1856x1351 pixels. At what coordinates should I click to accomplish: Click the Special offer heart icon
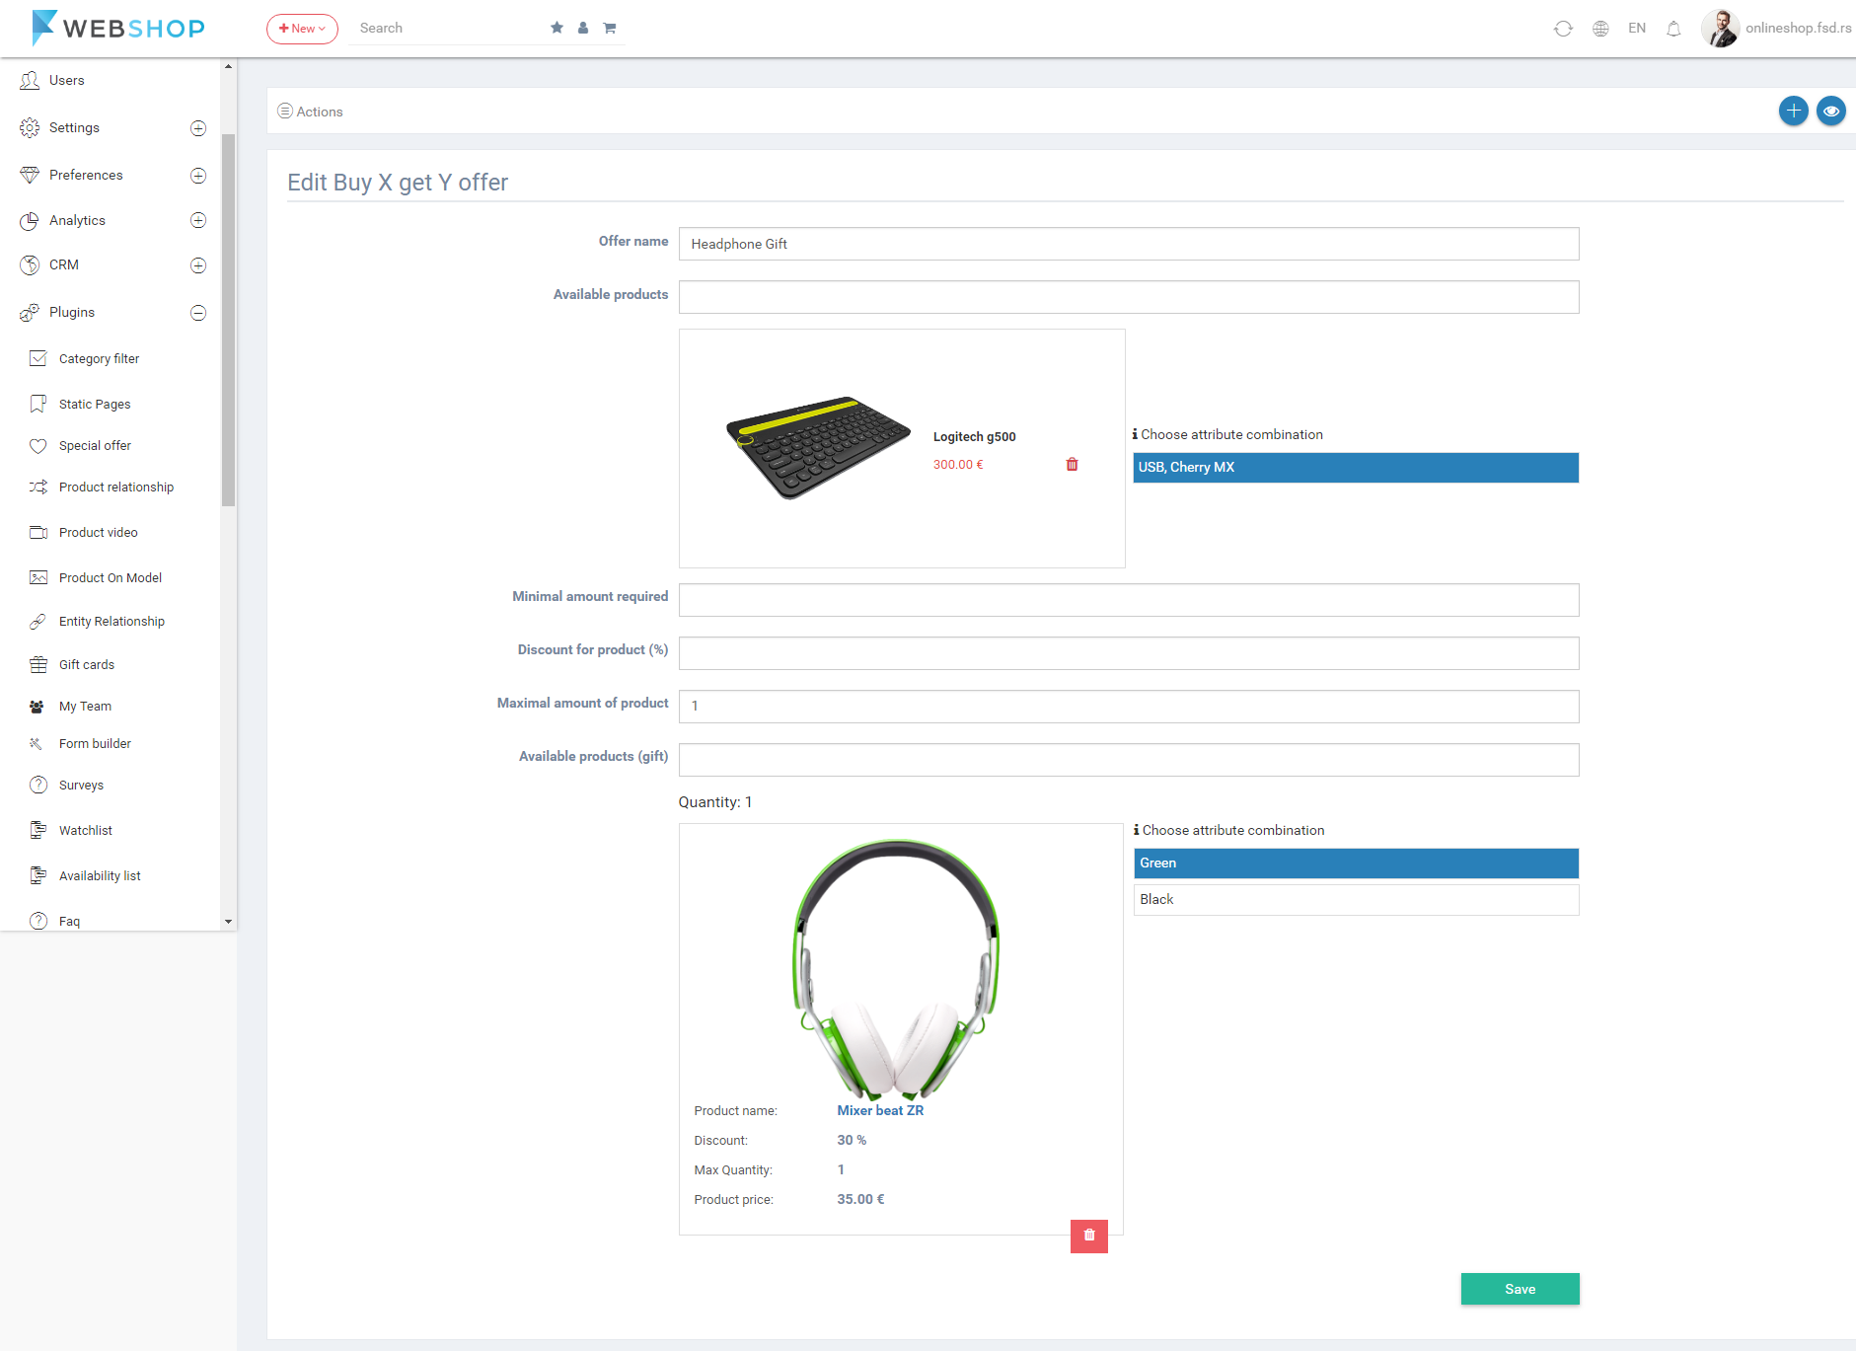(x=38, y=445)
